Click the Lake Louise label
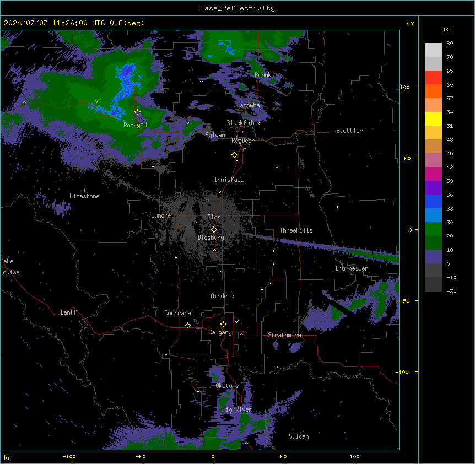Viewport: 475px width, 464px height. 10,267
